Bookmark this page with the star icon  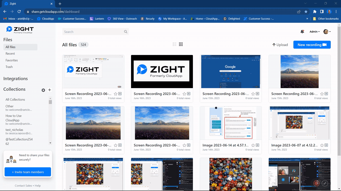coord(306,11)
